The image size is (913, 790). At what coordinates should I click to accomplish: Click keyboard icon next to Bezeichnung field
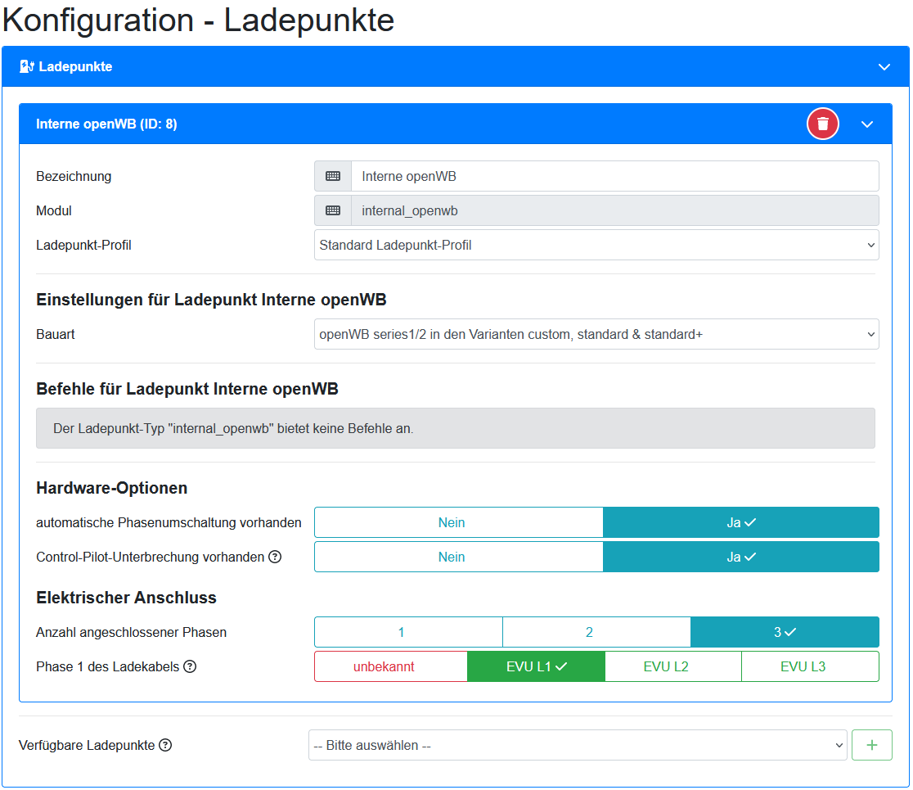click(x=333, y=176)
